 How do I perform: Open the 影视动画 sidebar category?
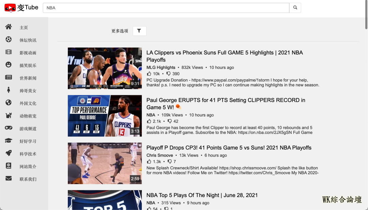tap(28, 53)
